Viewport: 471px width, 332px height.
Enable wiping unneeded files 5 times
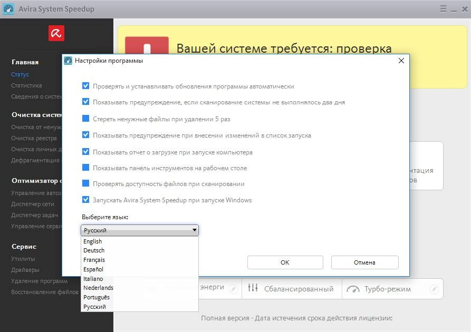pyautogui.click(x=85, y=119)
